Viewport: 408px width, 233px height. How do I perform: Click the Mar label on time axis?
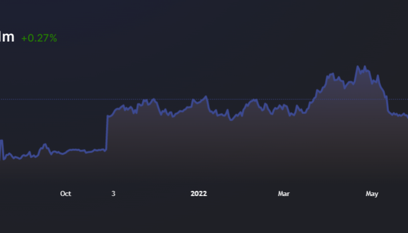click(x=284, y=193)
